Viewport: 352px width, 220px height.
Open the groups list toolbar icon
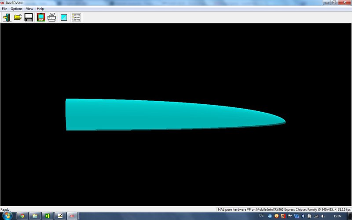(x=76, y=18)
